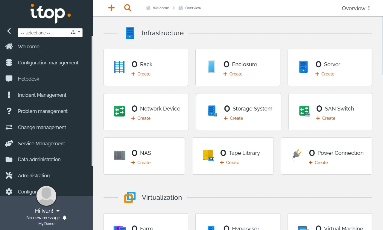The width and height of the screenshot is (383, 230).
Task: Open the organization select-one dropdown
Action: [50, 33]
